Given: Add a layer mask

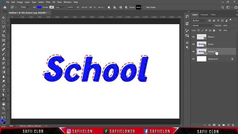Looking at the screenshot, I should 214,125.
